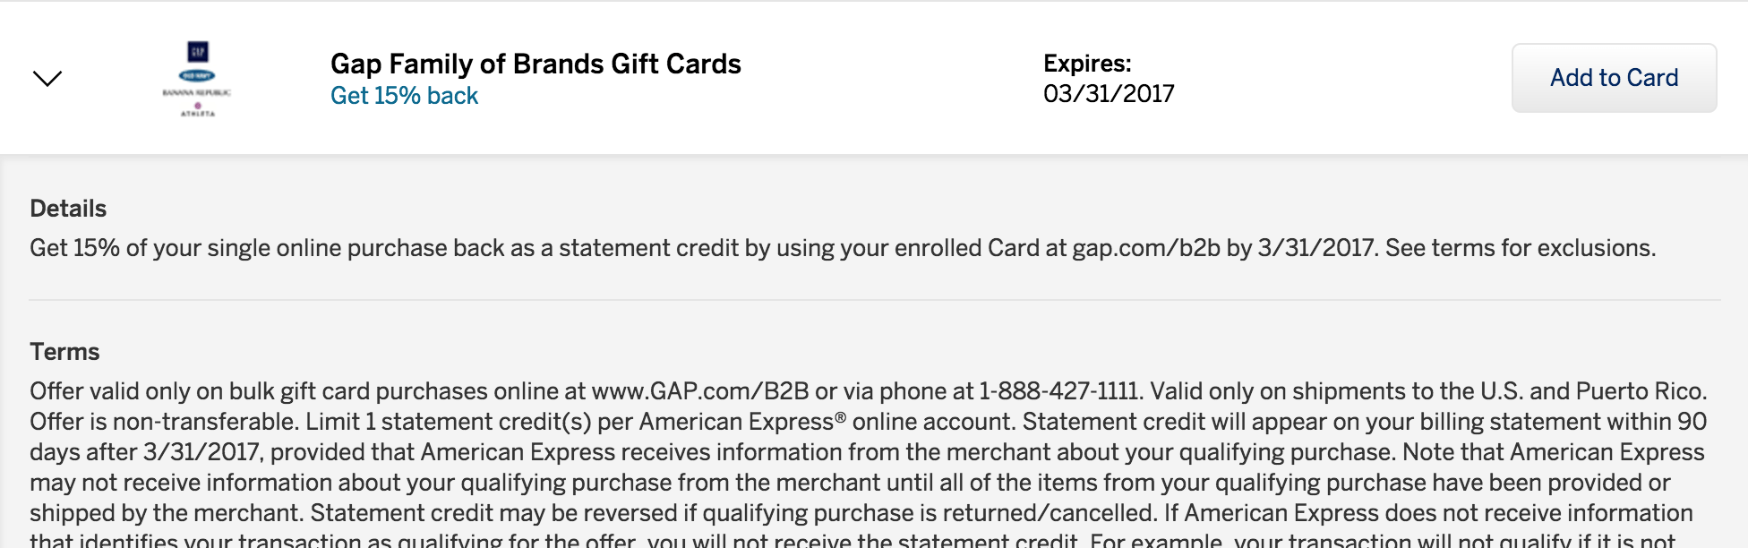This screenshot has width=1748, height=548.
Task: Add the Gap offer to Card
Action: [x=1614, y=78]
